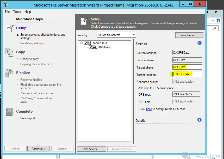This screenshot has height=159, width=224.
Task: Click the 'here' link to configure DFS root
Action: [x=149, y=109]
